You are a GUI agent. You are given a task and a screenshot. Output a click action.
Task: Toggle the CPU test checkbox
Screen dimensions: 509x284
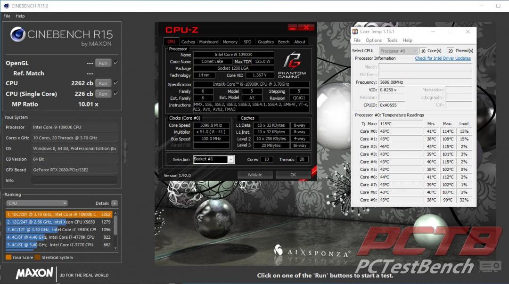(116, 83)
